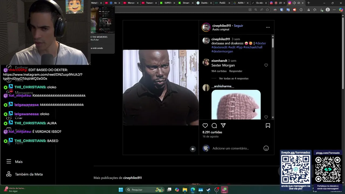The width and height of the screenshot is (345, 194).
Task: Open Microsoft Edge from the taskbar
Action: click(193, 190)
